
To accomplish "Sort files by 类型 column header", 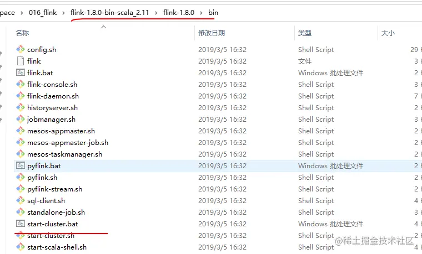I will [x=305, y=33].
